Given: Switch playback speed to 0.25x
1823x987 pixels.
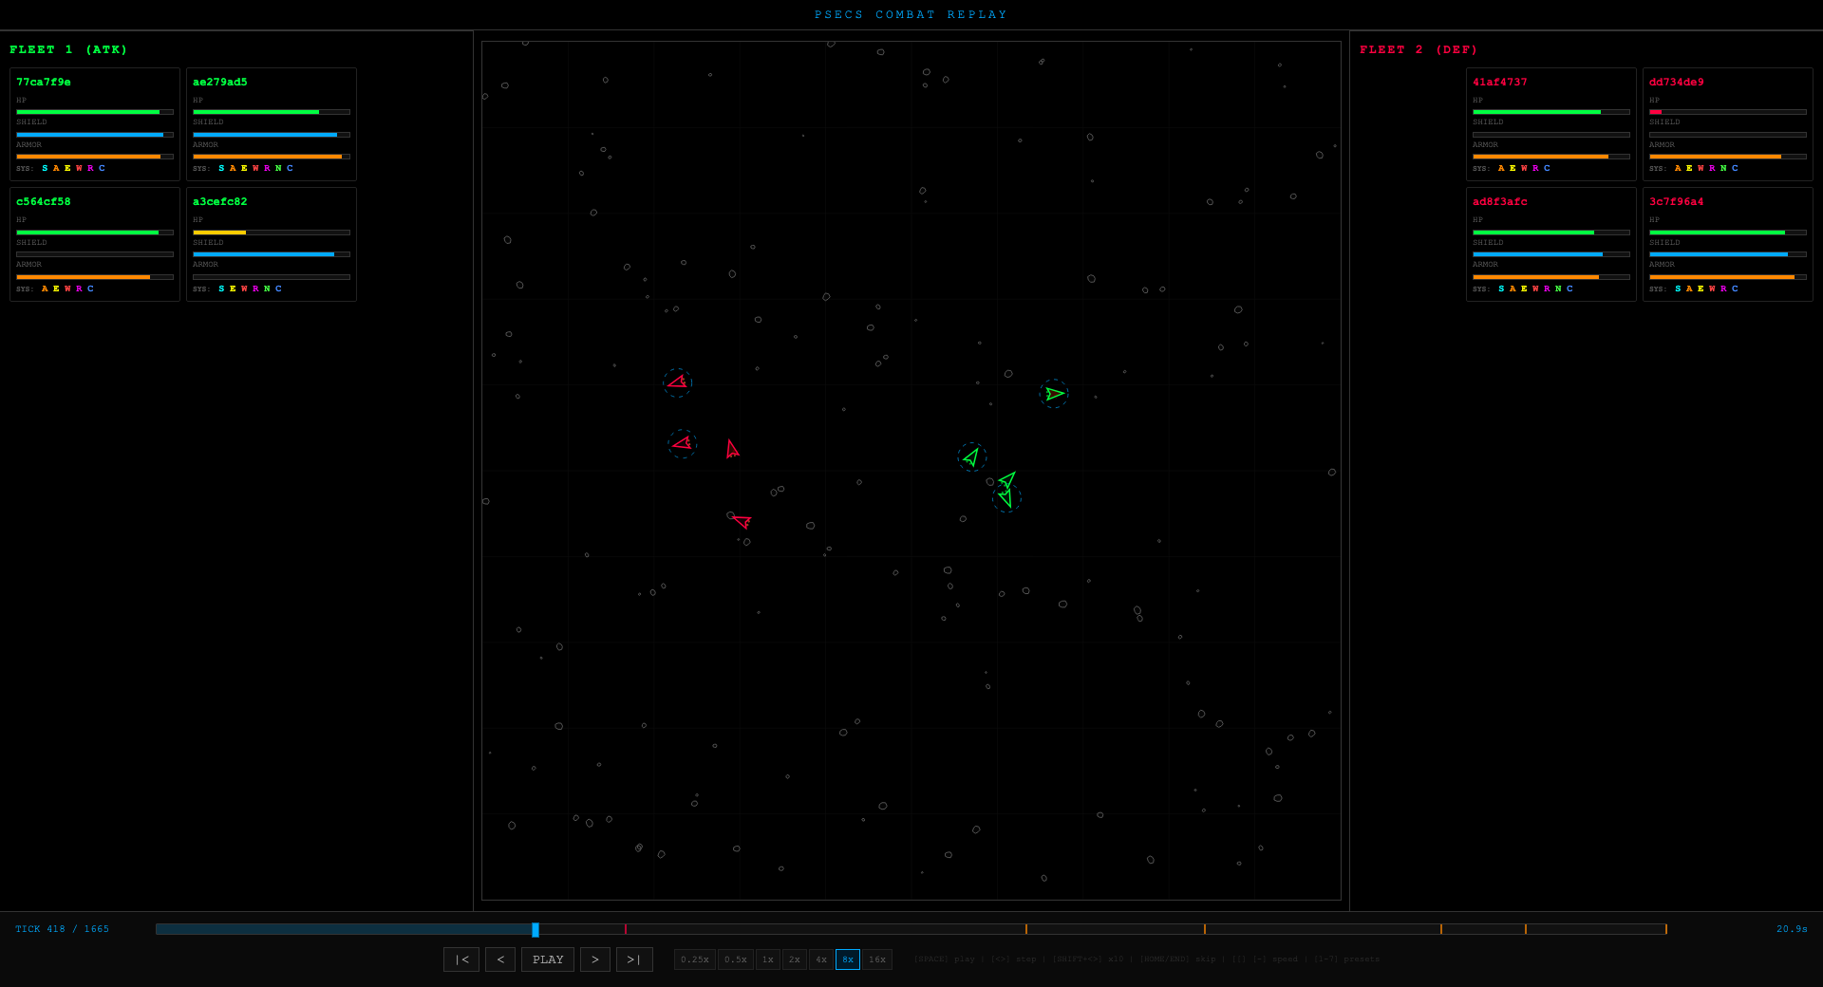Looking at the screenshot, I should pyautogui.click(x=695, y=959).
